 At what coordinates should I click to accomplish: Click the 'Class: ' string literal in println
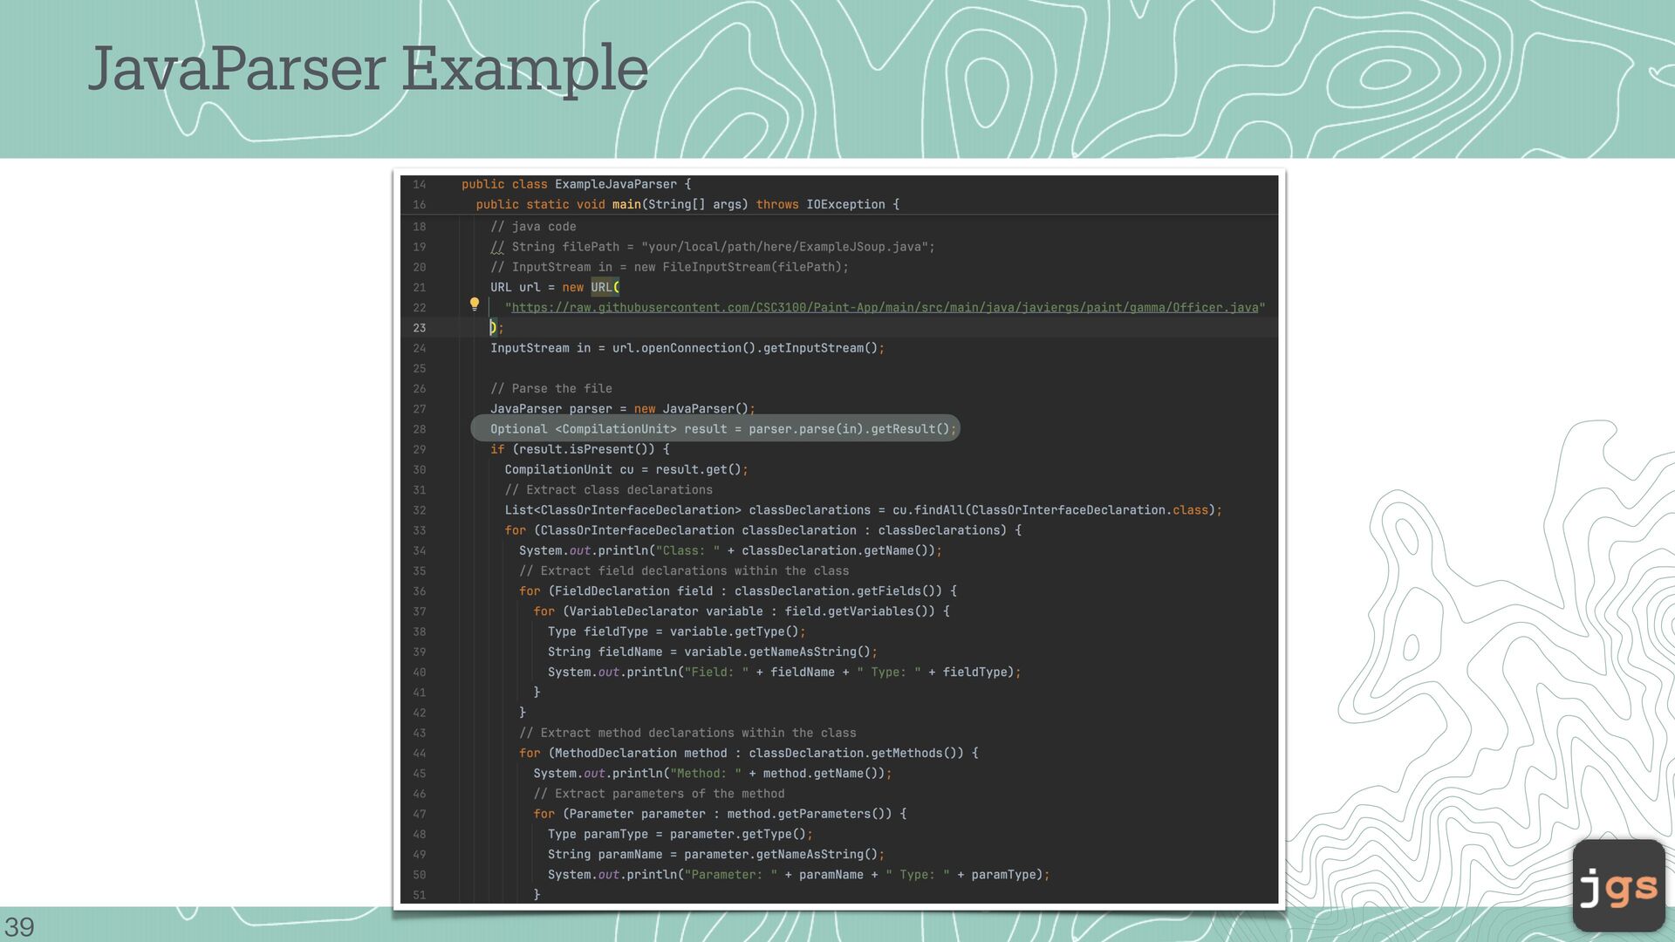(x=687, y=550)
